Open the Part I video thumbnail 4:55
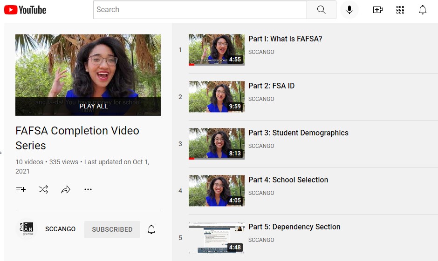The width and height of the screenshot is (438, 261). tap(217, 50)
